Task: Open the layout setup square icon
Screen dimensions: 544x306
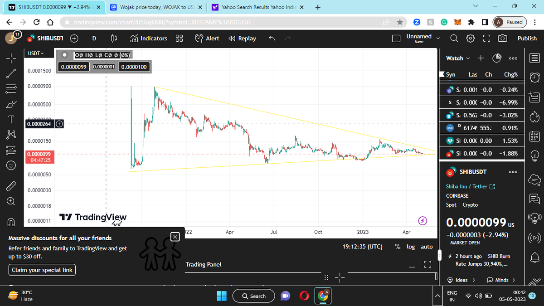Action: (x=396, y=39)
